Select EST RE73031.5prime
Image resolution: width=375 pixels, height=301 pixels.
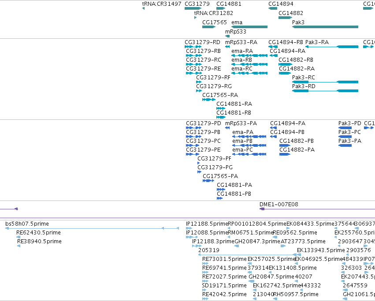[224, 260]
